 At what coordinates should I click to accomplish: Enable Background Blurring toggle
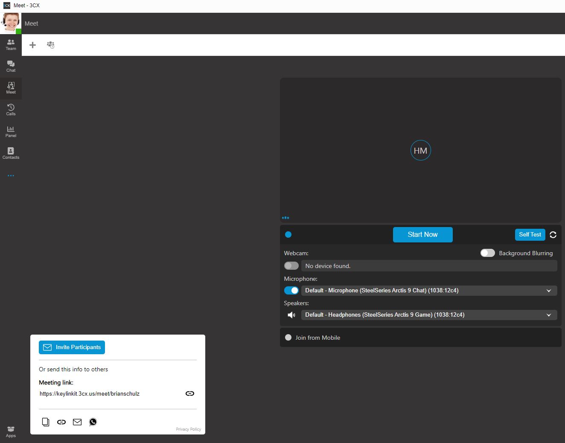tap(487, 253)
